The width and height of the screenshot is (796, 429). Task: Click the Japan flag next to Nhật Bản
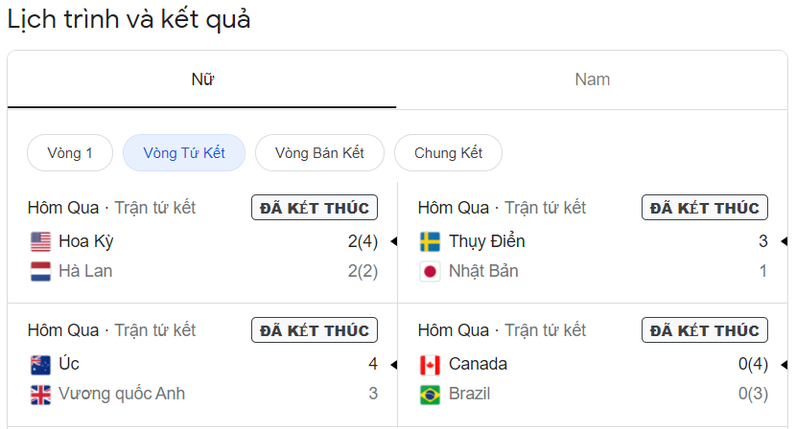click(430, 271)
